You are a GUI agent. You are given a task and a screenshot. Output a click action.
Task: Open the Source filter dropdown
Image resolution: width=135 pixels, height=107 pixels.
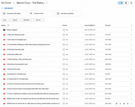tap(39, 20)
